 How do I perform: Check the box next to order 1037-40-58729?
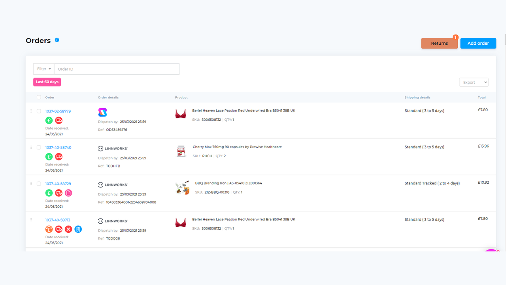coord(39,183)
